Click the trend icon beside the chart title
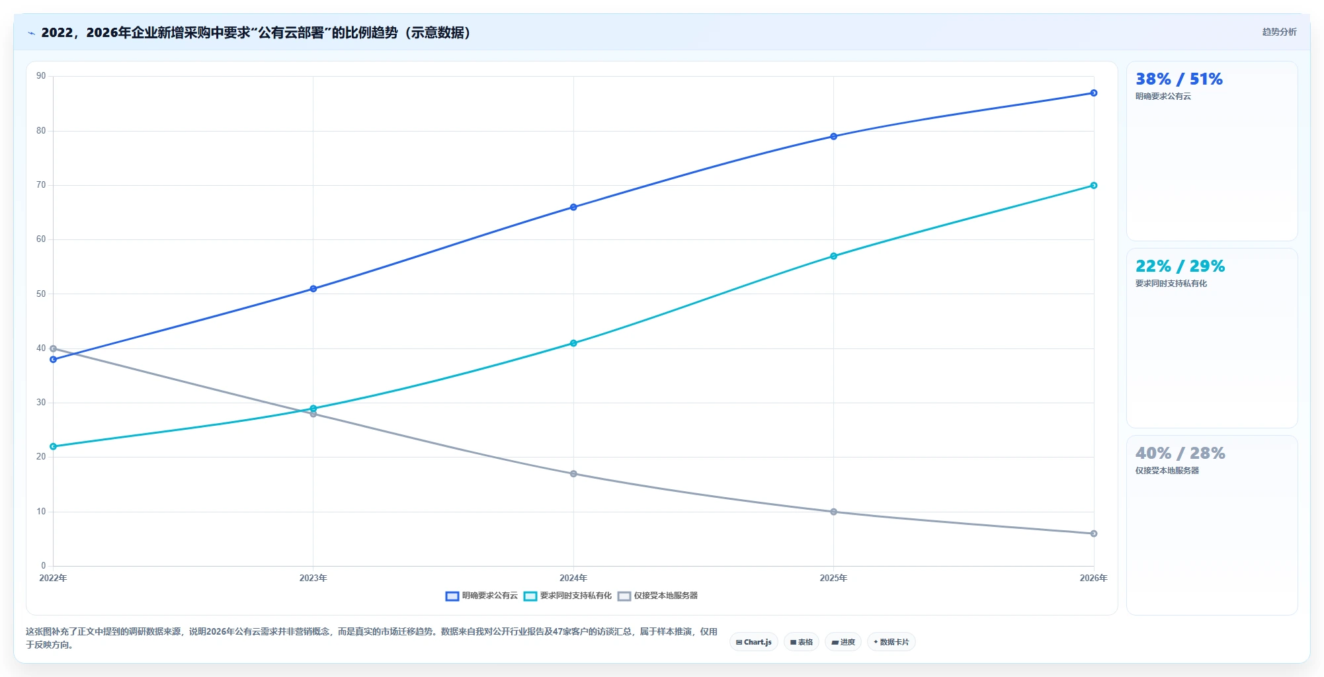Image resolution: width=1324 pixels, height=677 pixels. (x=31, y=33)
